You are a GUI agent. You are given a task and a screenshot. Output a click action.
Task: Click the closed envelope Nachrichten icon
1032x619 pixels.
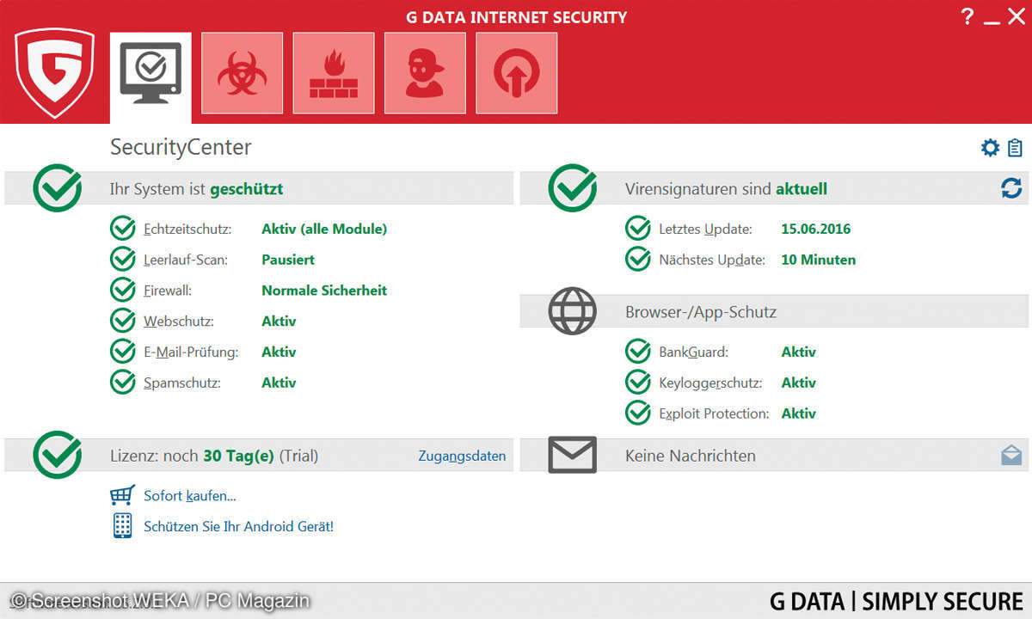(x=572, y=455)
